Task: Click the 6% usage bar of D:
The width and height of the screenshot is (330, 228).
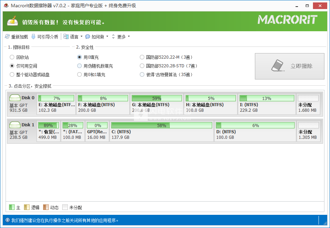Action: point(255,125)
